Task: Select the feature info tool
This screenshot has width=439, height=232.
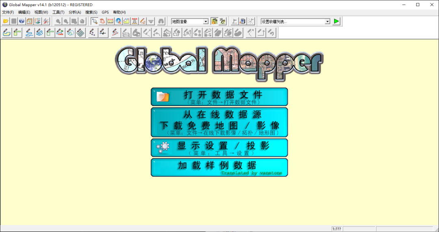Action: coord(118,21)
